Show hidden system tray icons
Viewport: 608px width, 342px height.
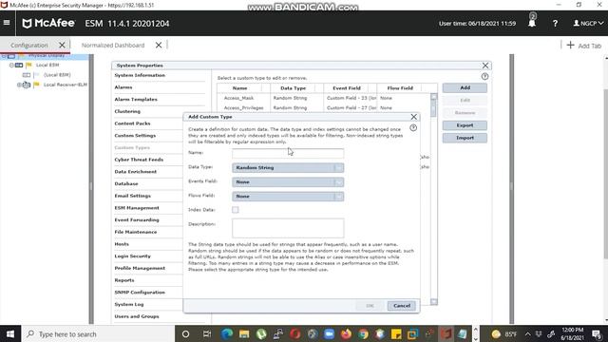tap(528, 333)
